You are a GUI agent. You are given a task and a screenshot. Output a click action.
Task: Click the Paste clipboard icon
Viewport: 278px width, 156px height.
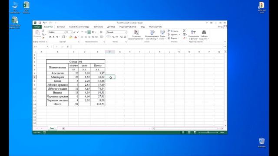point(37,33)
